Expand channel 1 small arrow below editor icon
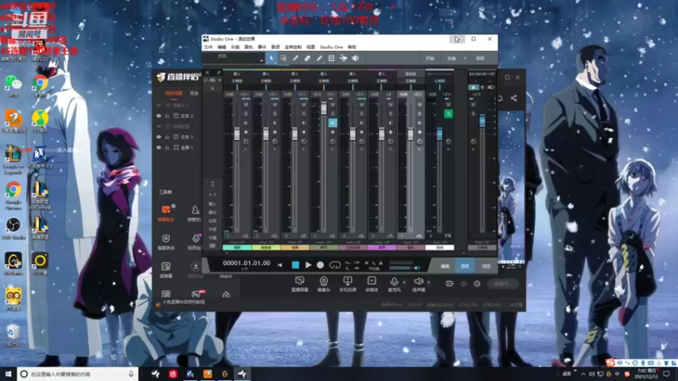 [x=246, y=150]
